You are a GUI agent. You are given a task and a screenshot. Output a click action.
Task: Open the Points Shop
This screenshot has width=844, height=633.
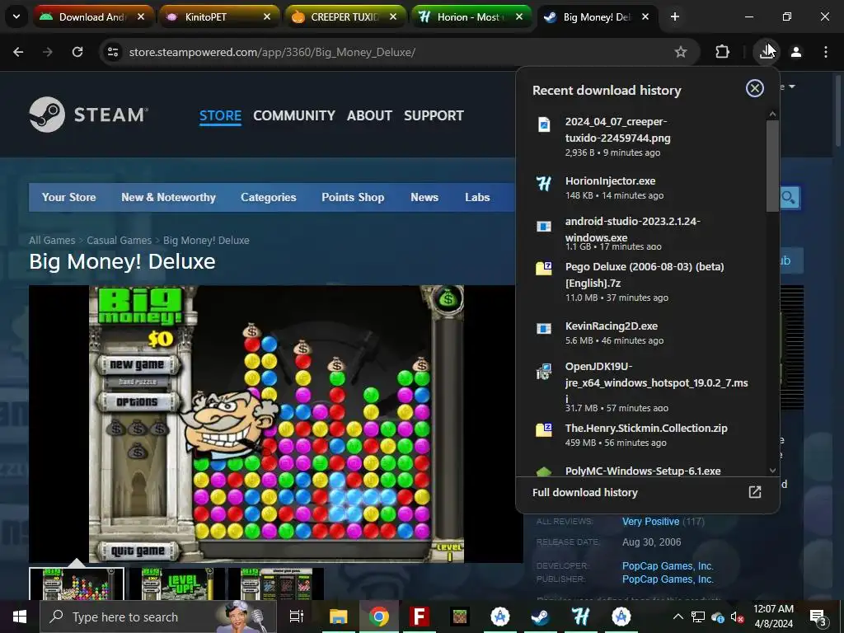click(353, 197)
